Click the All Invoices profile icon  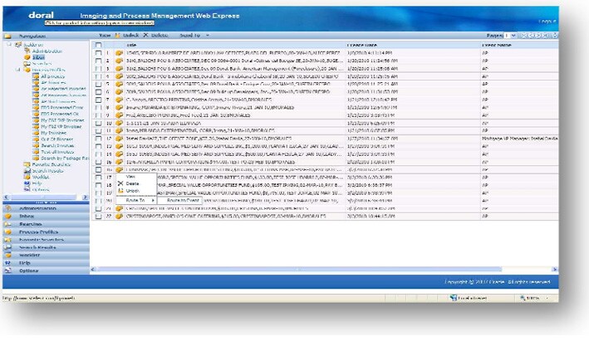[x=36, y=76]
